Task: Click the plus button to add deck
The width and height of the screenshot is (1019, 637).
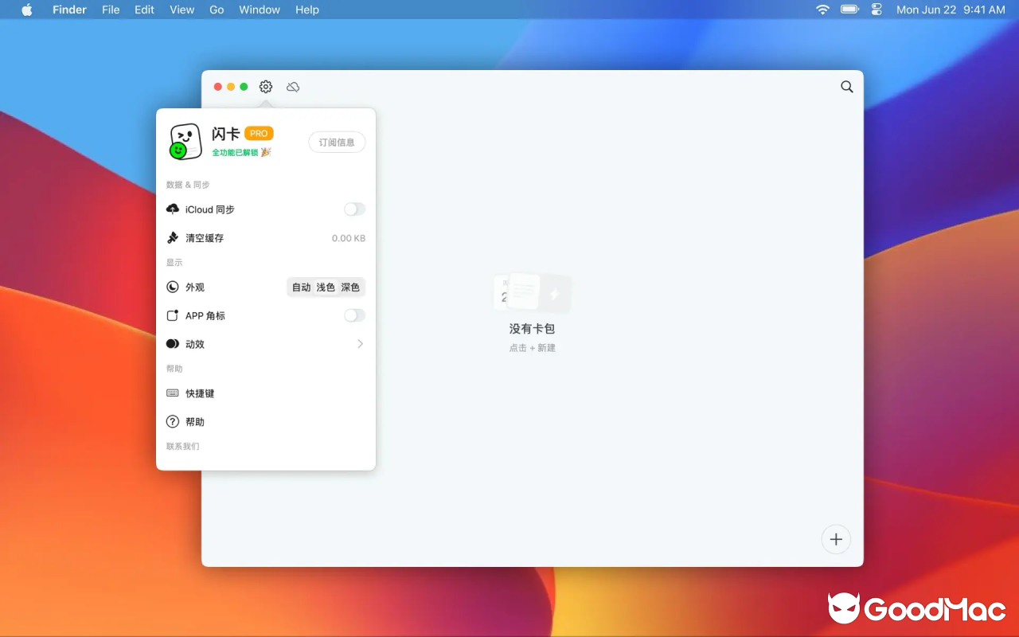Action: tap(836, 539)
